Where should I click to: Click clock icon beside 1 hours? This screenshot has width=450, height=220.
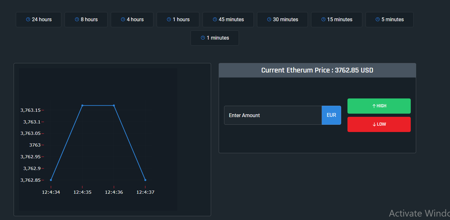(x=169, y=20)
